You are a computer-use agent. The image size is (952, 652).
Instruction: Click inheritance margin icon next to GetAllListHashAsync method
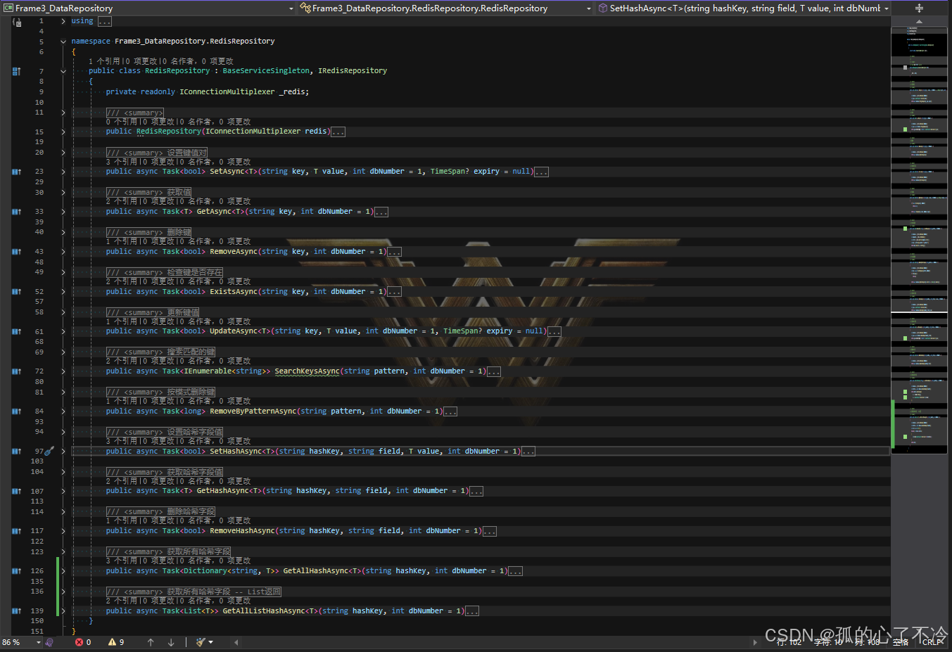pos(17,611)
